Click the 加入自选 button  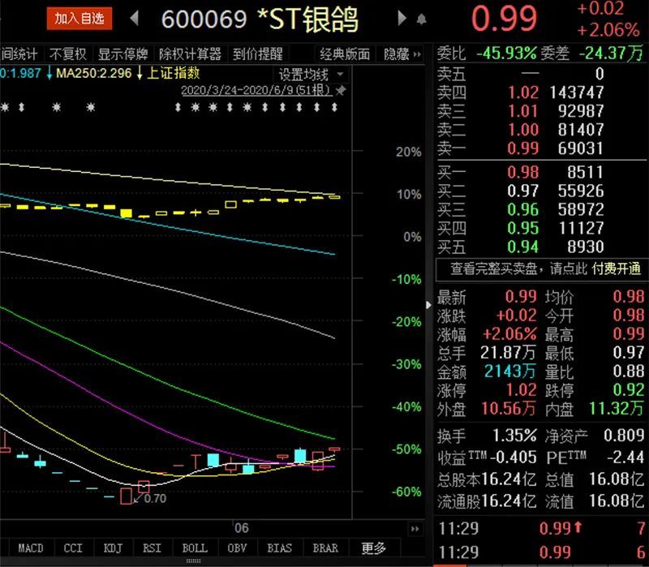click(x=79, y=18)
